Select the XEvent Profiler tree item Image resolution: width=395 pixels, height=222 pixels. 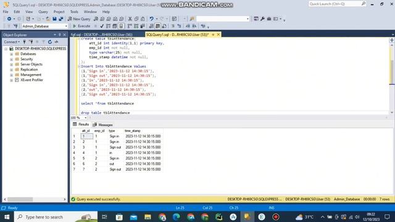(31, 80)
